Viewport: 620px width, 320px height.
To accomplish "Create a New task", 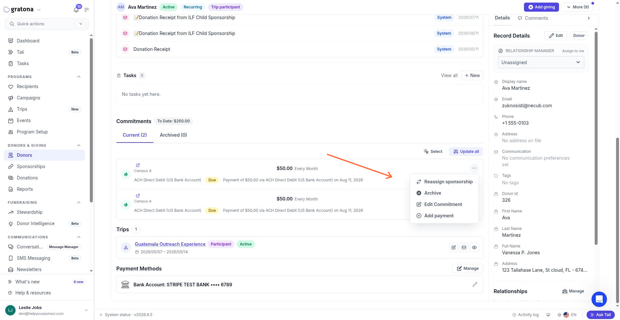I will [472, 75].
